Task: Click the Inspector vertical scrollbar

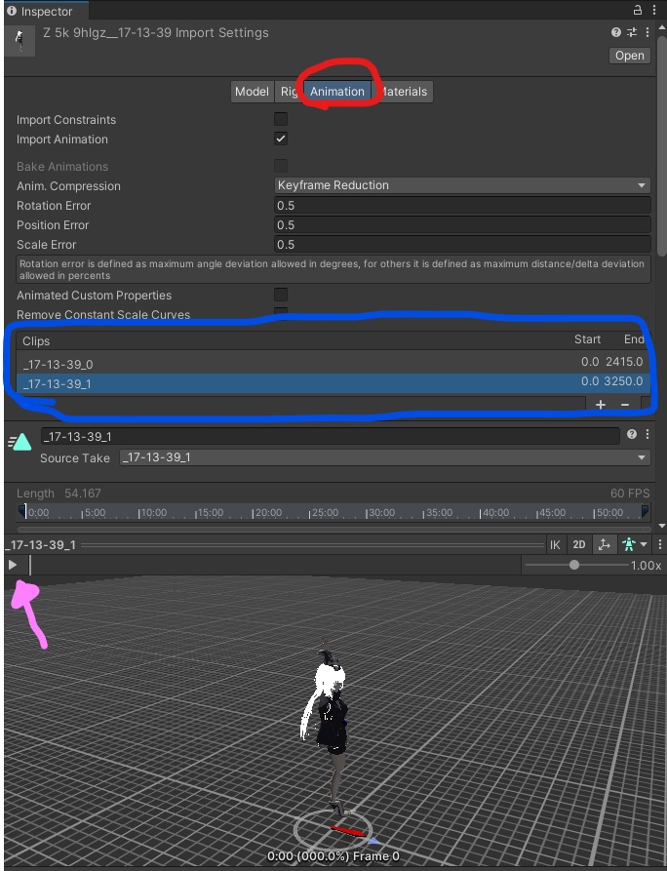Action: click(662, 147)
